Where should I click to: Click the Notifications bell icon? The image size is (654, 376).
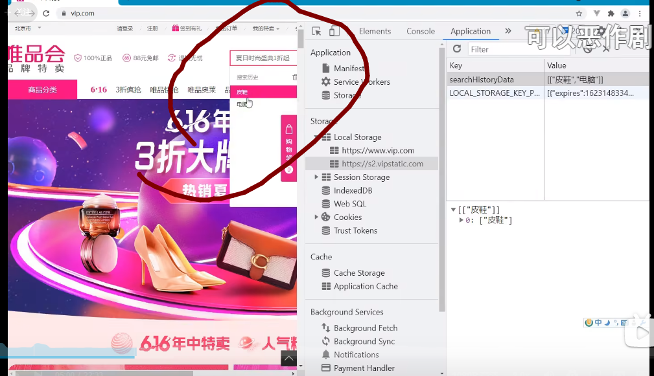[x=326, y=355]
